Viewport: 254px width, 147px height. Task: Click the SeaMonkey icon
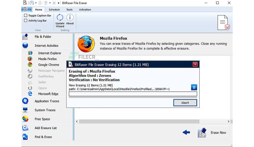click(x=30, y=76)
